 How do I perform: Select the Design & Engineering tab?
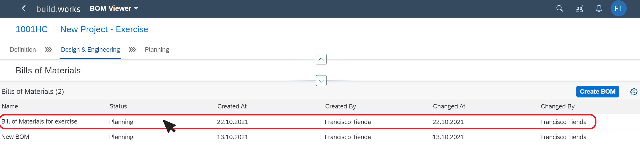pos(90,50)
